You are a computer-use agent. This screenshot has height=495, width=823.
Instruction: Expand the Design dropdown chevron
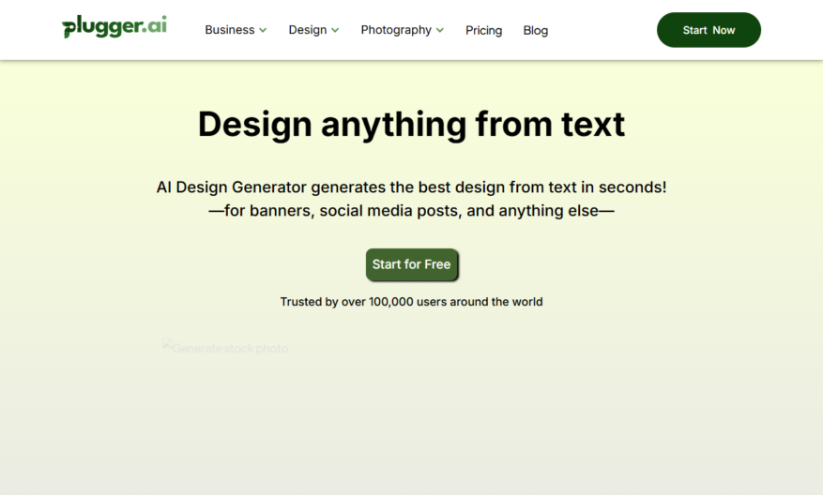tap(335, 30)
